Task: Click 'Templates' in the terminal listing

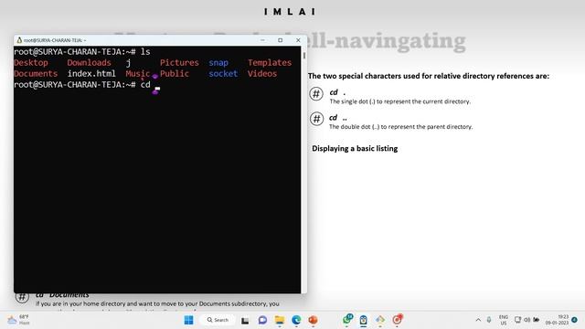Action: 270,63
